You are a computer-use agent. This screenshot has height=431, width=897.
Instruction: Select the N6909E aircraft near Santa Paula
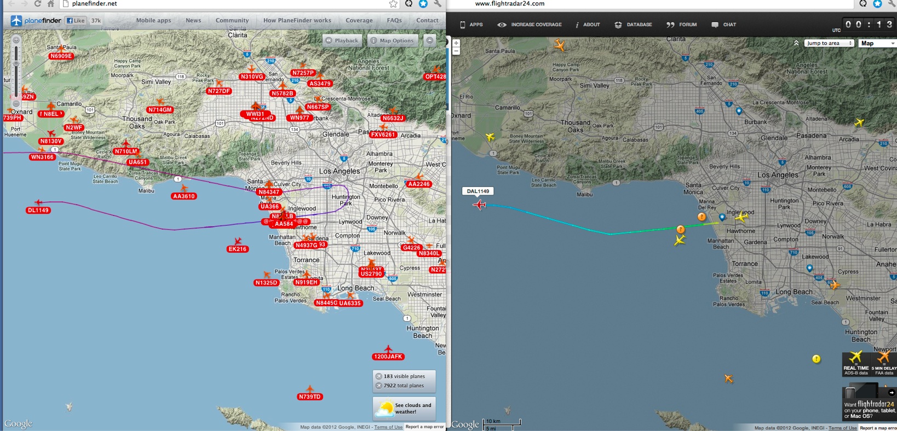61,49
